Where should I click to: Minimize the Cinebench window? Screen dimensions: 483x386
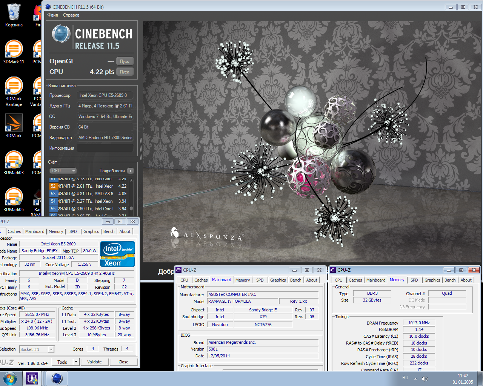coord(450,7)
